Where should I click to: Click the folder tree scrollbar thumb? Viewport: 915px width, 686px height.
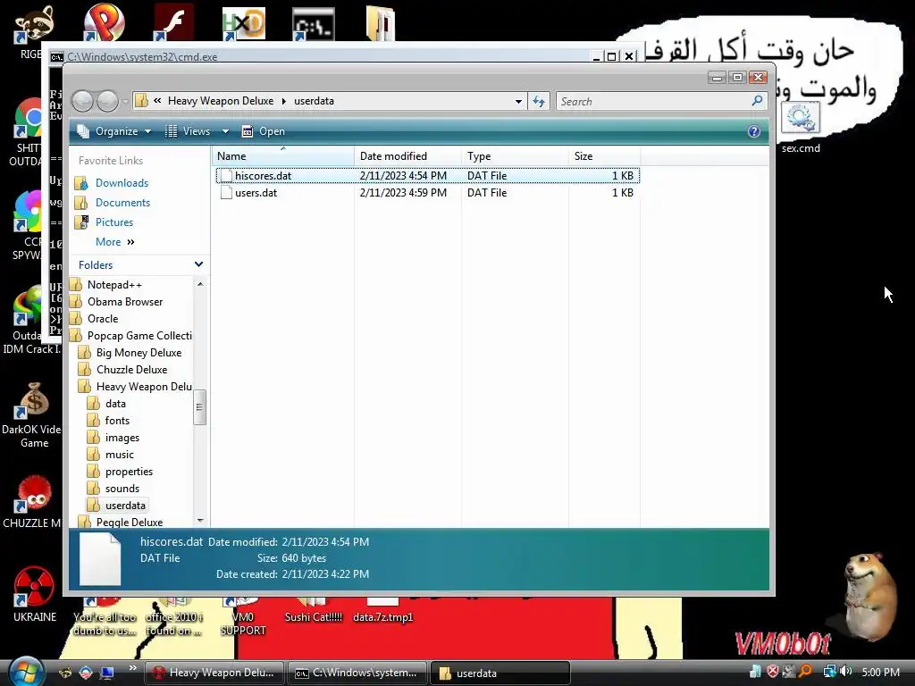pyautogui.click(x=199, y=407)
